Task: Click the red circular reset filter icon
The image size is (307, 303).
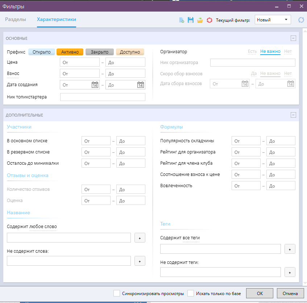Action: click(x=209, y=20)
